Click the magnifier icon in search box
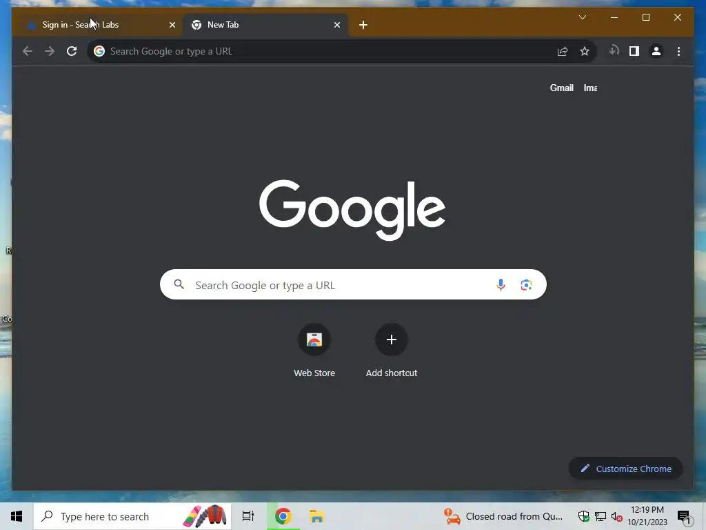Image resolution: width=706 pixels, height=530 pixels. click(179, 284)
